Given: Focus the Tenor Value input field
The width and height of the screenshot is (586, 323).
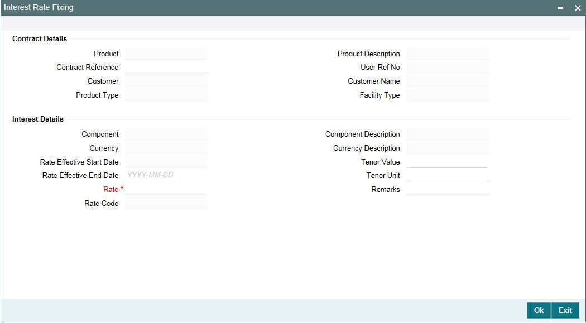Looking at the screenshot, I should coord(448,162).
